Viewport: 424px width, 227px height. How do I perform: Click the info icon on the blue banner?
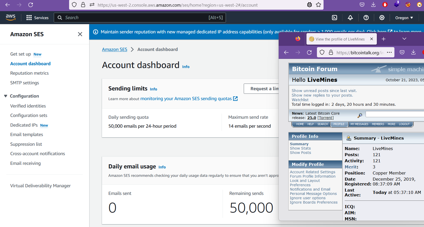96,32
